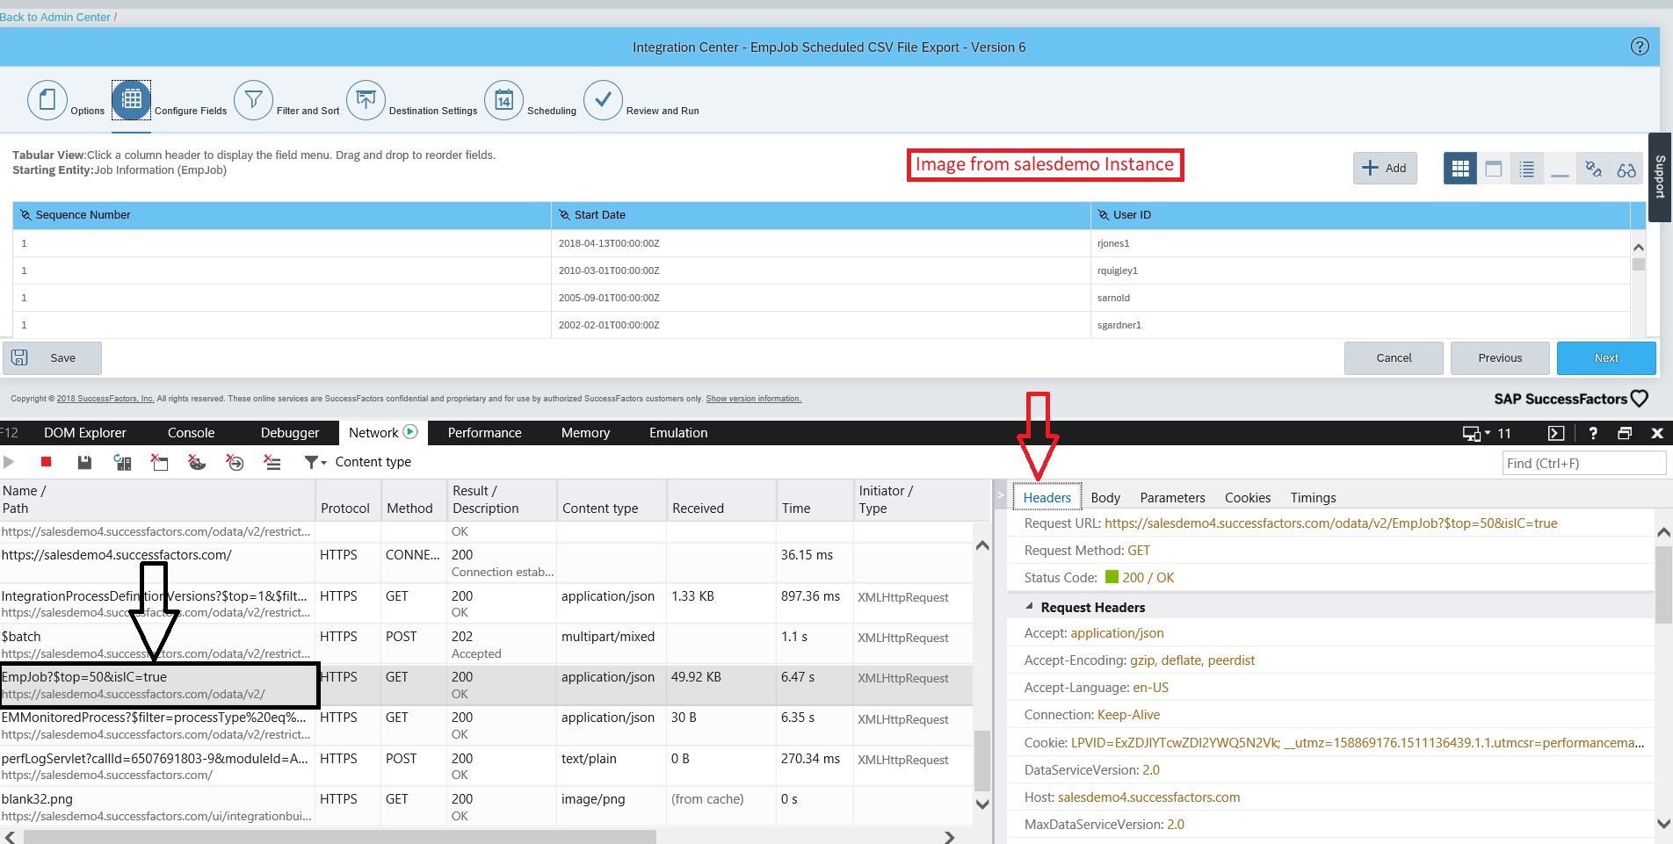1673x844 pixels.
Task: Click the clear cookies icon
Action: click(197, 462)
